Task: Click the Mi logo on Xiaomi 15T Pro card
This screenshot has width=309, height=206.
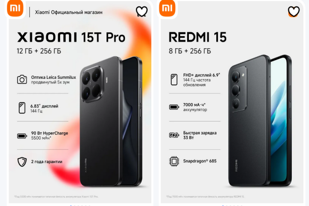Action: 15,8
